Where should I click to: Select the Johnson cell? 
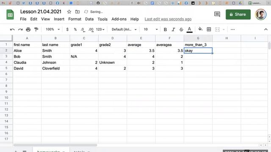coord(55,62)
